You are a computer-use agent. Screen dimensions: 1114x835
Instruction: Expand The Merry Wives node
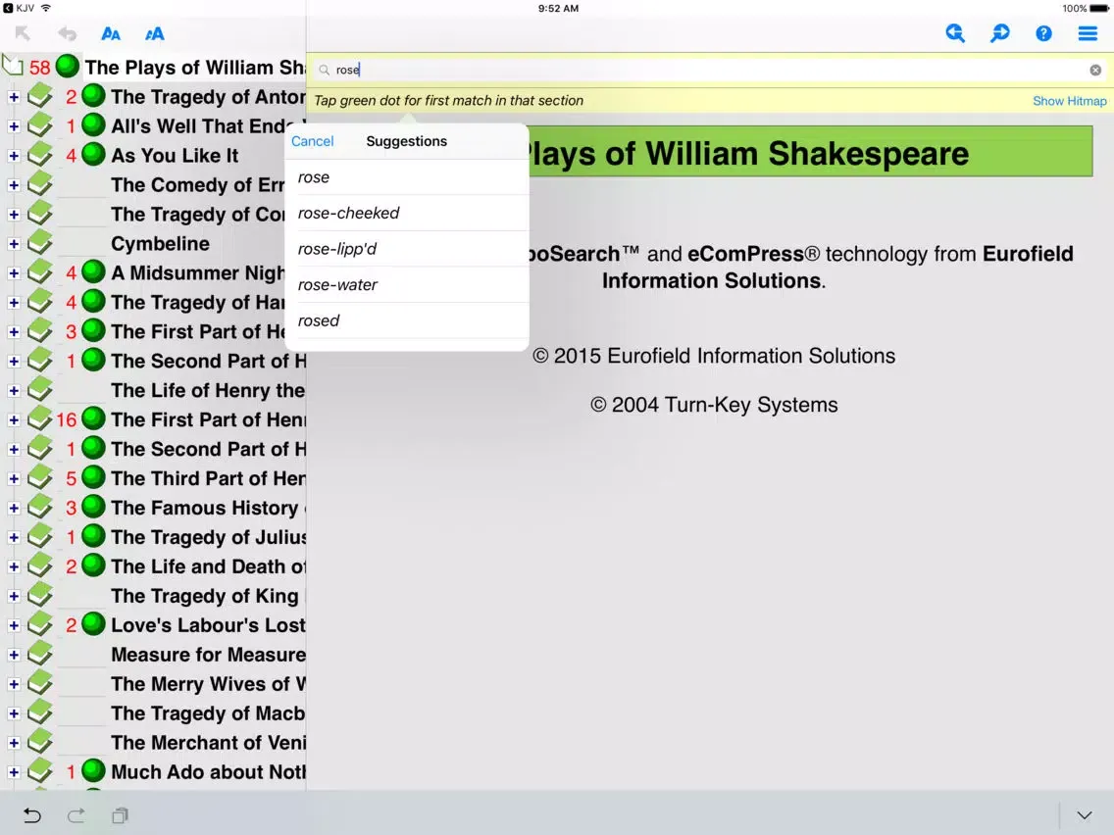(14, 684)
